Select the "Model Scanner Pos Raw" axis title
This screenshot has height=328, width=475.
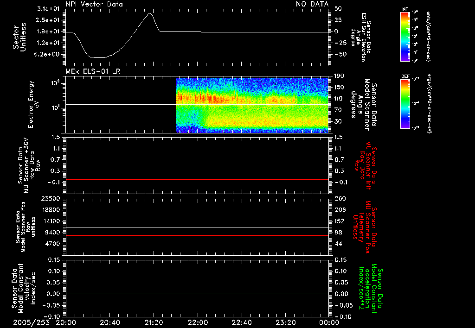click(26, 227)
